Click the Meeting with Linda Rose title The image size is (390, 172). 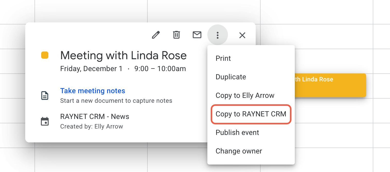click(123, 55)
